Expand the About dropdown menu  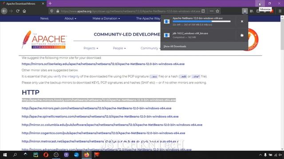(70, 19)
